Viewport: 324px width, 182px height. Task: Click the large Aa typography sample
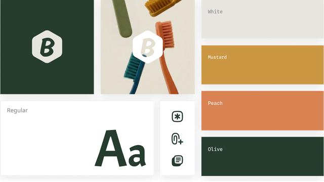[120, 148]
